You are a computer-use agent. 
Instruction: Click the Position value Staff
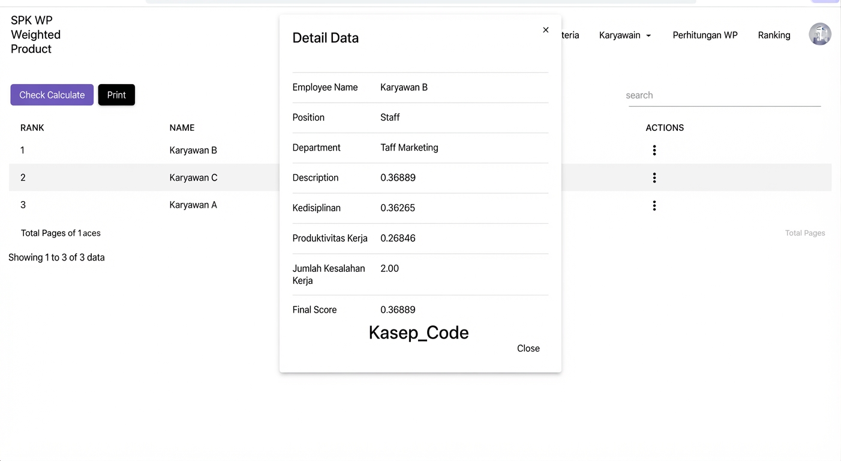[390, 118]
